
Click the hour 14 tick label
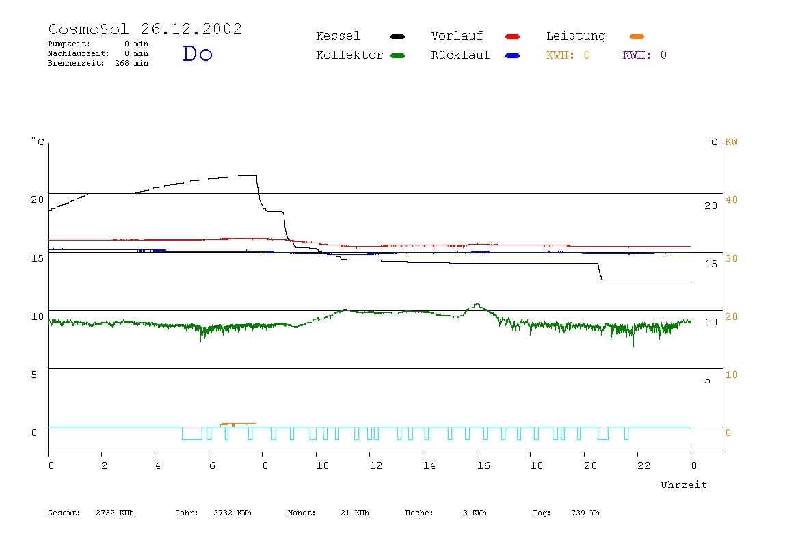click(429, 466)
